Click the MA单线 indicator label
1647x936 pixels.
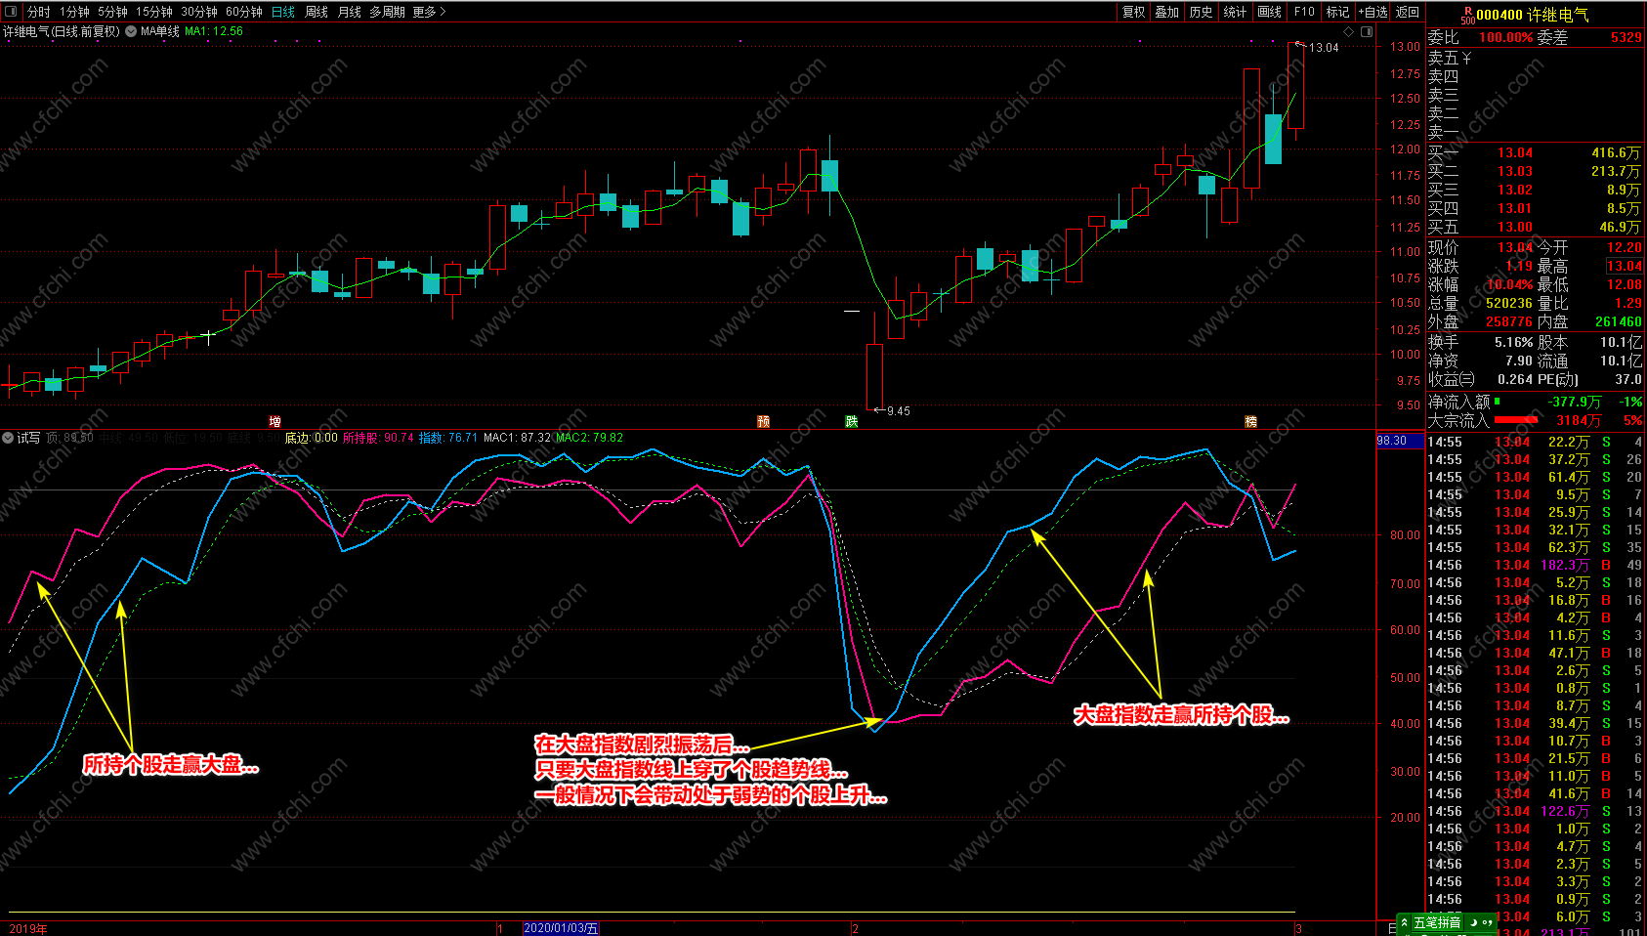(160, 31)
